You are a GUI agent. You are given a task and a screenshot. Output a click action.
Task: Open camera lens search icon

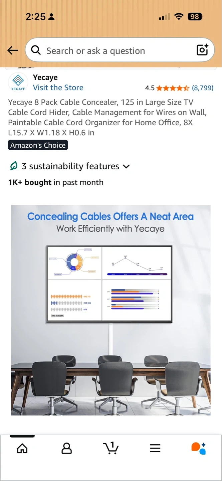coord(202,50)
